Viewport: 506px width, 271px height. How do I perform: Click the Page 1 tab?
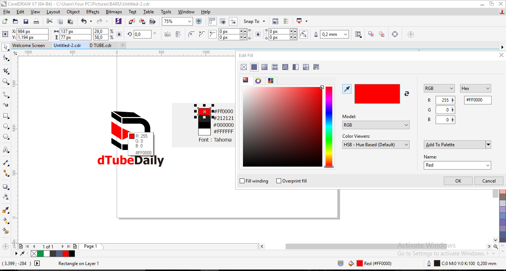pos(90,246)
